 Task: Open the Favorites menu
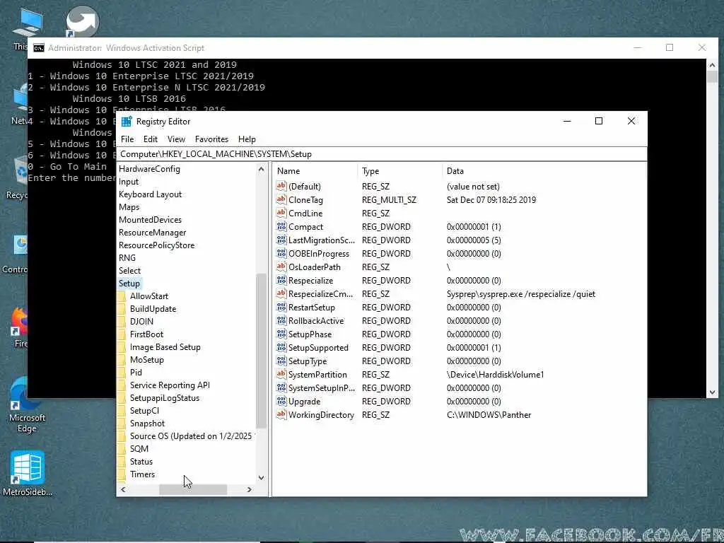tap(211, 139)
